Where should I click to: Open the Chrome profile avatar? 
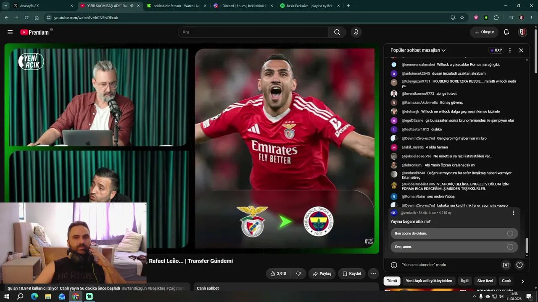(521, 18)
